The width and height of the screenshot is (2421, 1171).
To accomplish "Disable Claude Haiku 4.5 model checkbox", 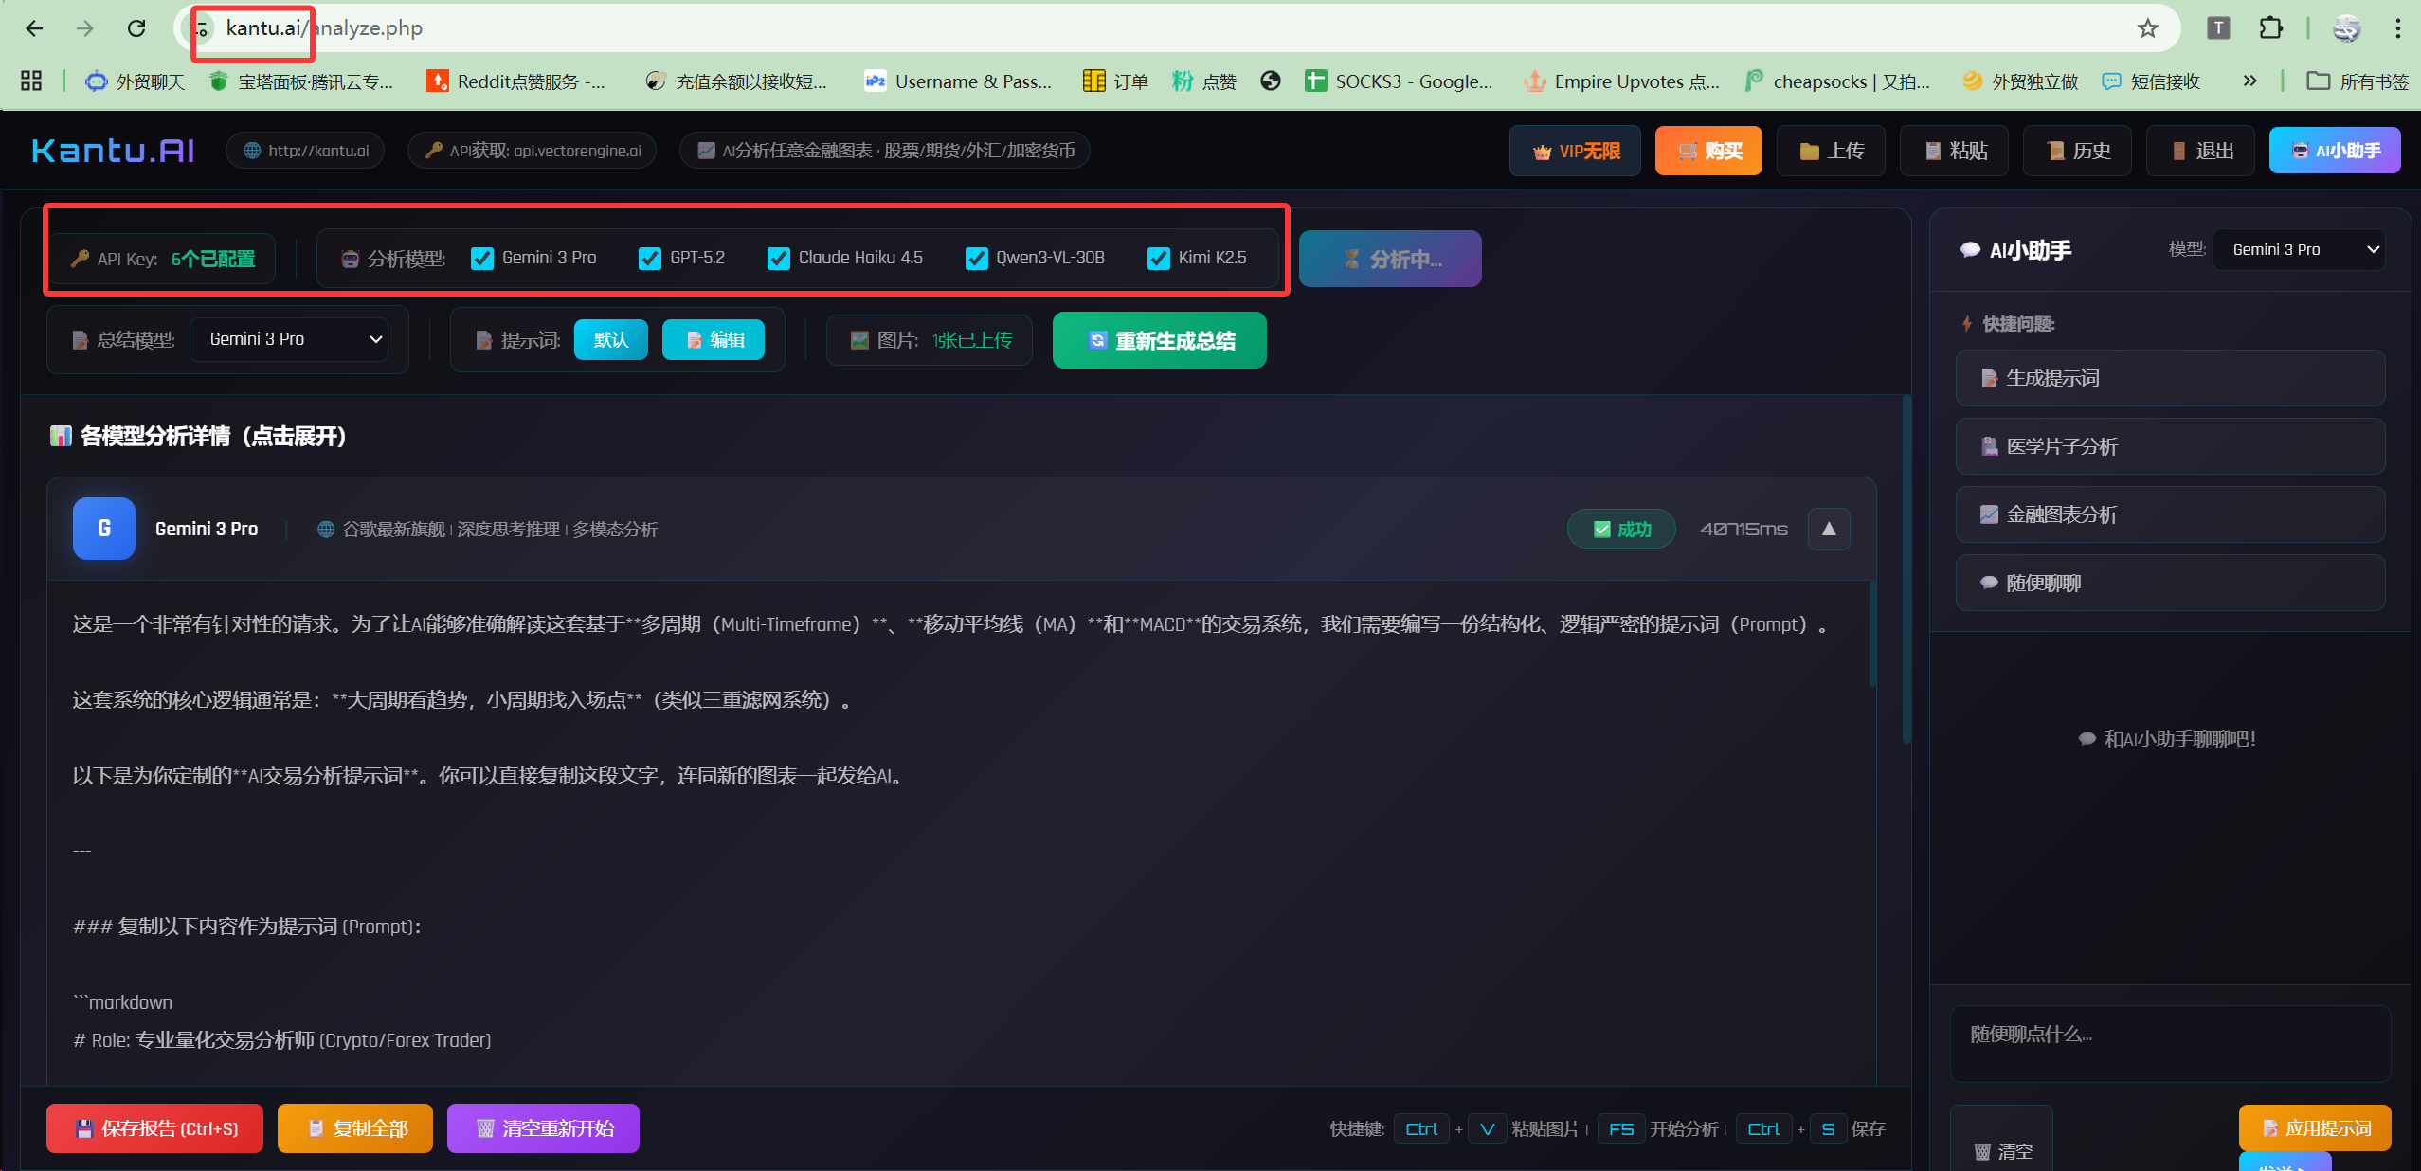I will (778, 259).
